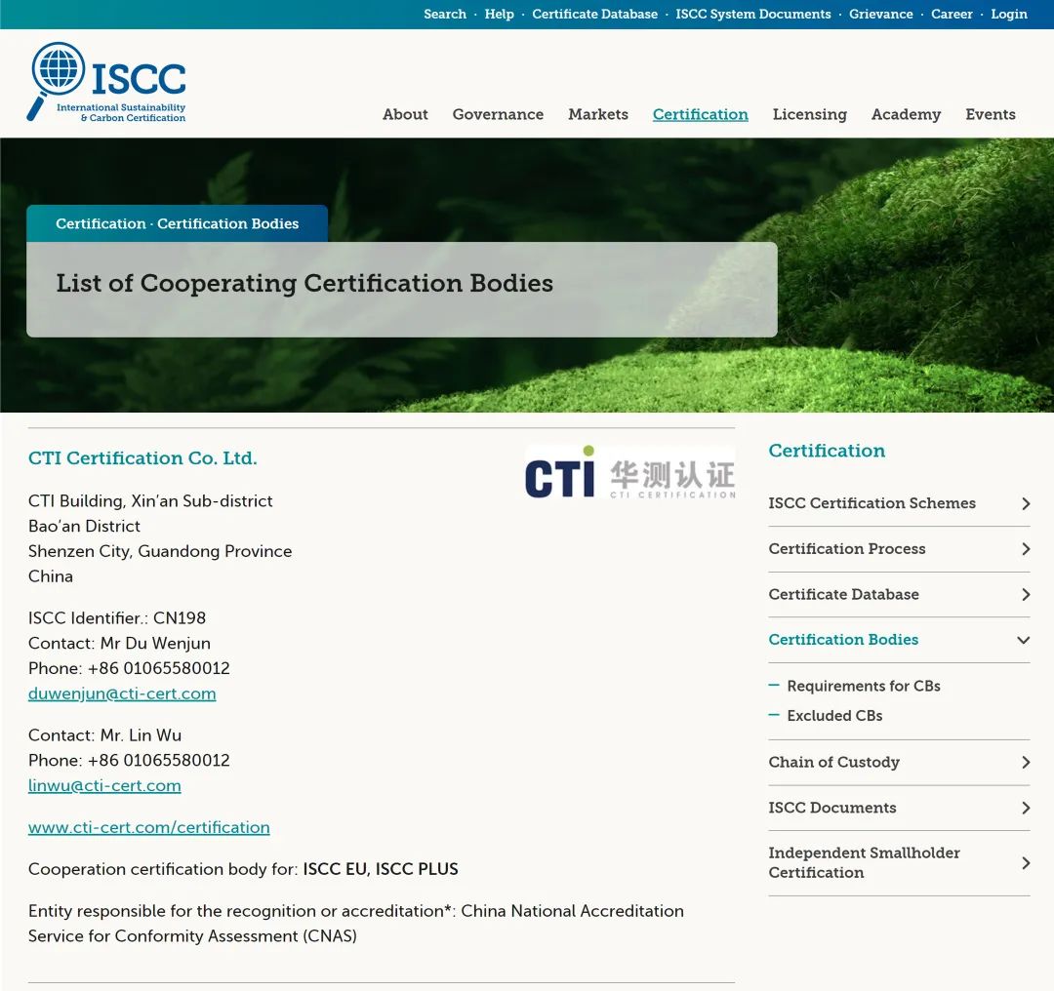
Task: Click Contact: Mr Du Wenjun text
Action: [x=119, y=643]
